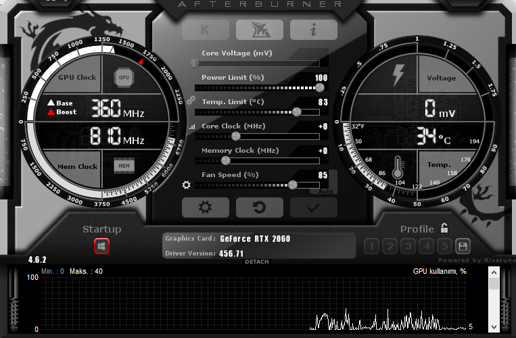
Task: Click the GPU kullanımı, % graph label
Action: pyautogui.click(x=440, y=271)
